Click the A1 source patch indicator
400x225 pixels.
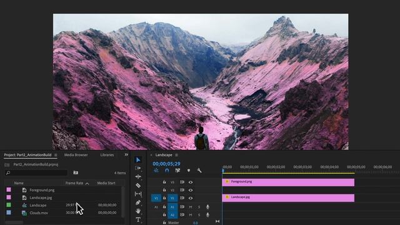[156, 207]
